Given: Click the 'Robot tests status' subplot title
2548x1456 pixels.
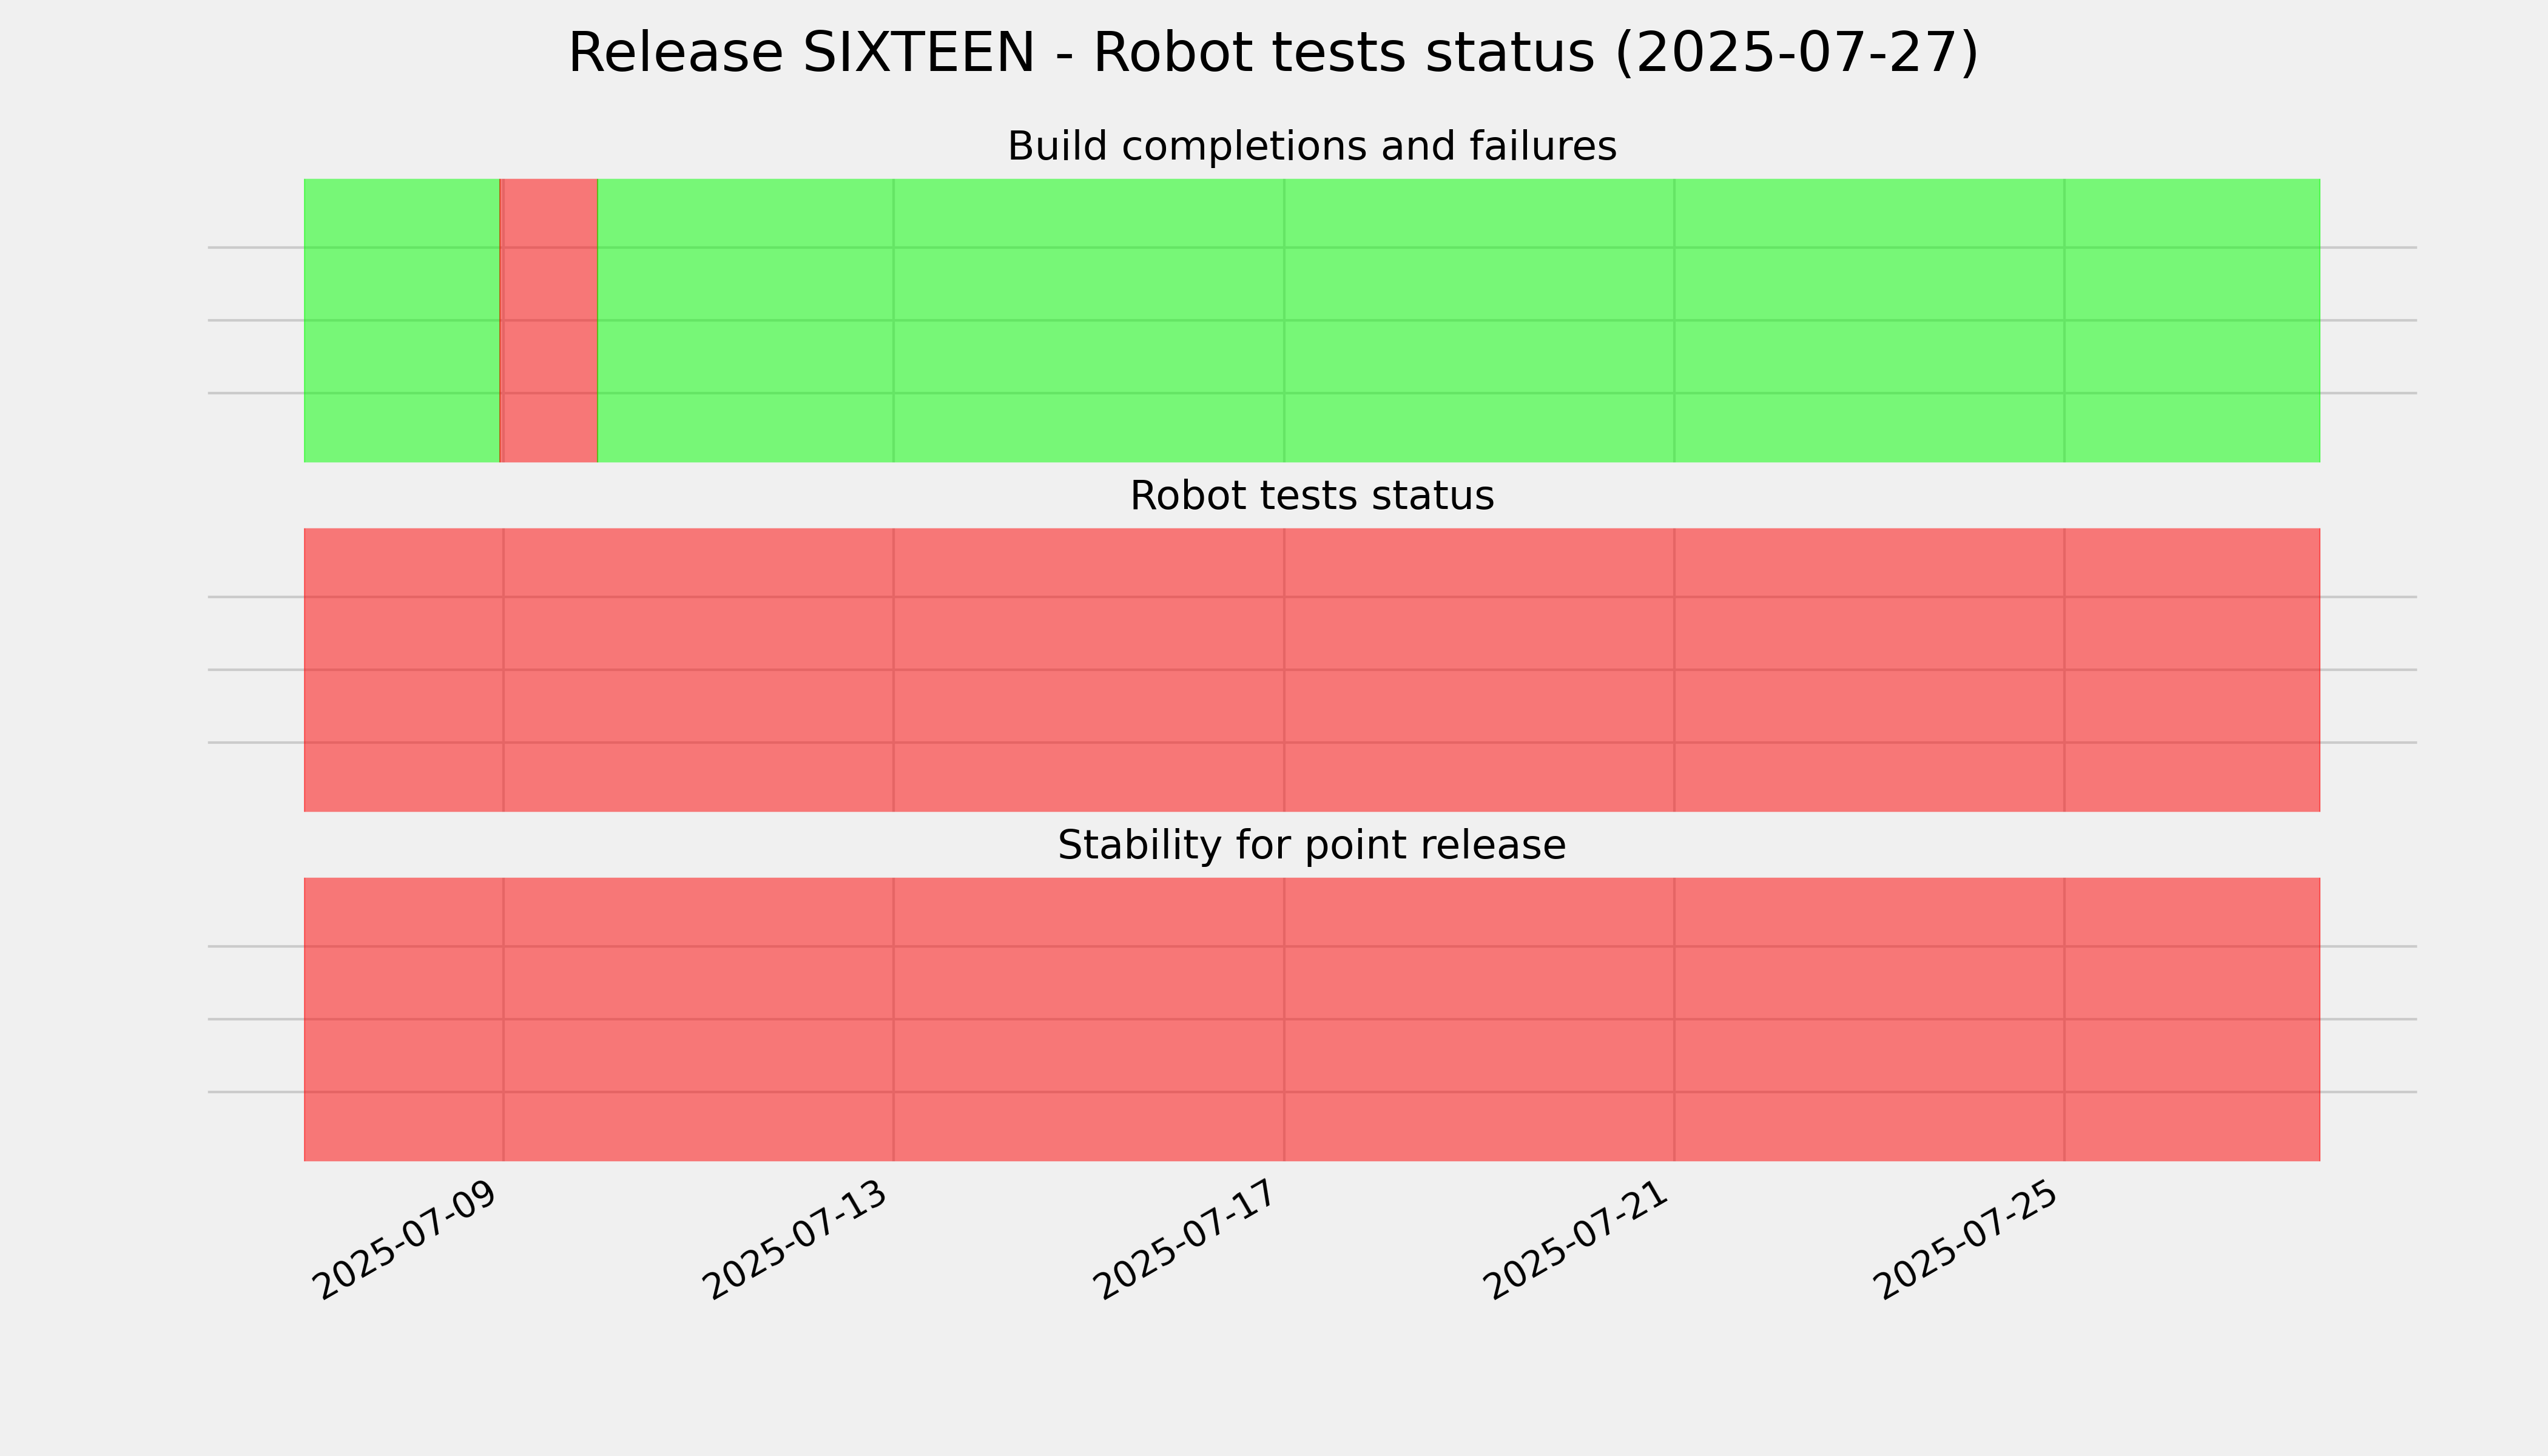Looking at the screenshot, I should click(x=1311, y=496).
